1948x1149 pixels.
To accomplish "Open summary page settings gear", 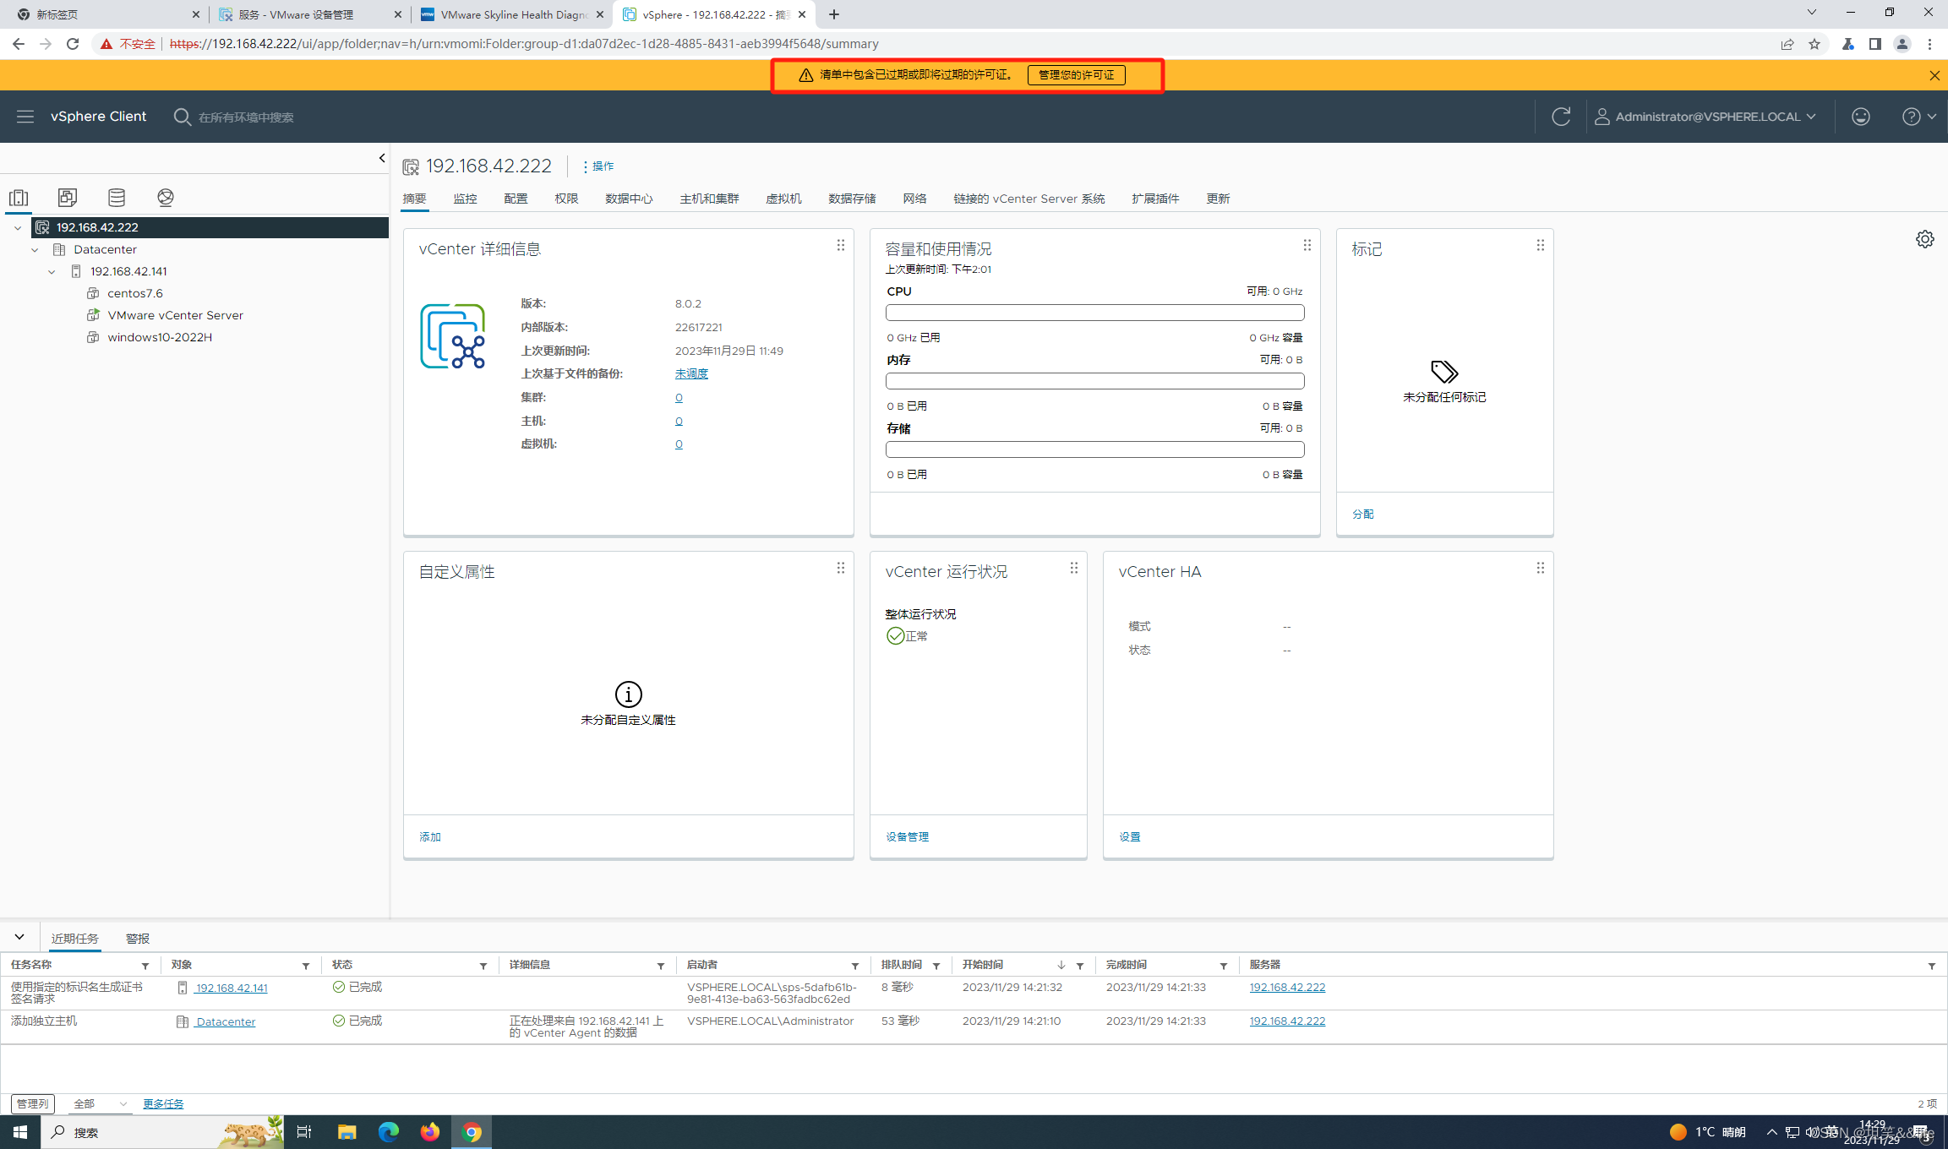I will point(1924,239).
